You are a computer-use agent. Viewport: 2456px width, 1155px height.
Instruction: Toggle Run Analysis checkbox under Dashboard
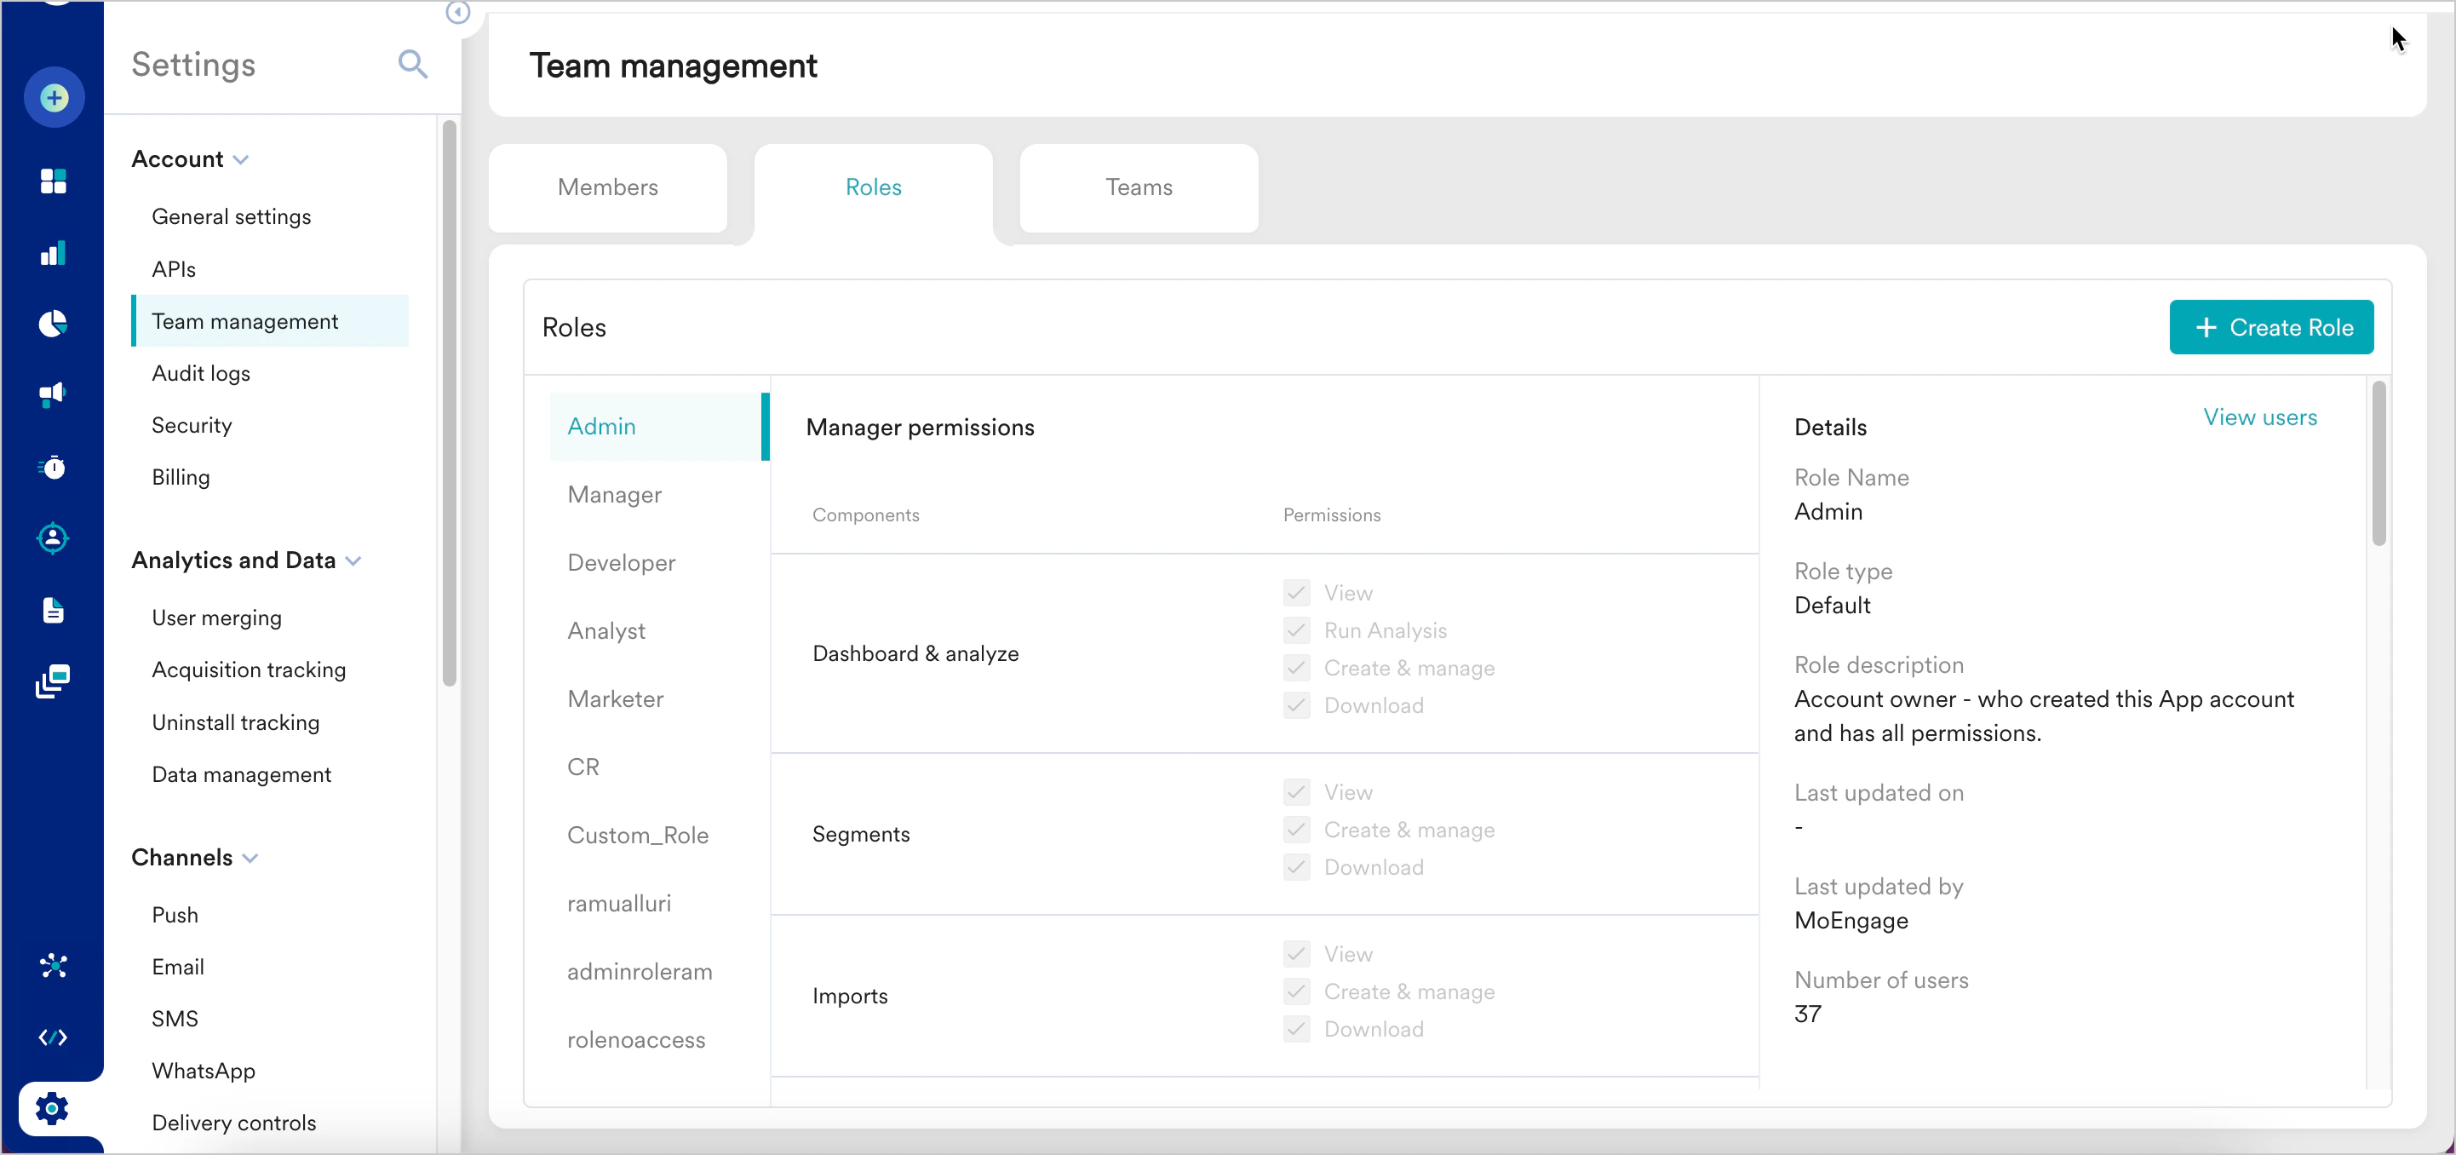[x=1295, y=630]
